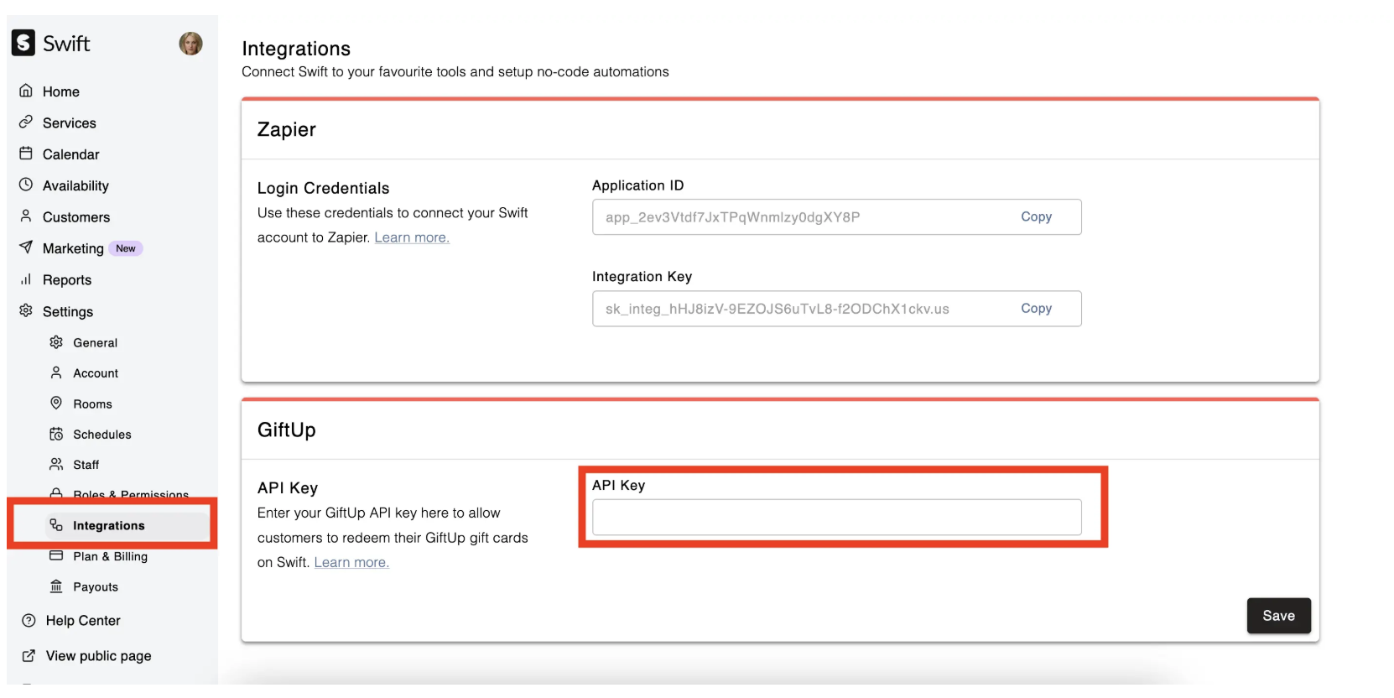The height and width of the screenshot is (698, 1394).
Task: Click the Availability clock icon
Action: [x=26, y=185]
